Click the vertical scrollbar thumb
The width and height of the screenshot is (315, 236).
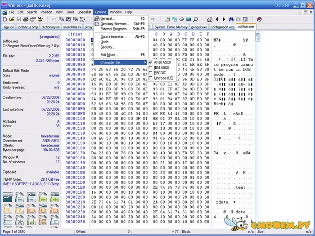[x=257, y=39]
